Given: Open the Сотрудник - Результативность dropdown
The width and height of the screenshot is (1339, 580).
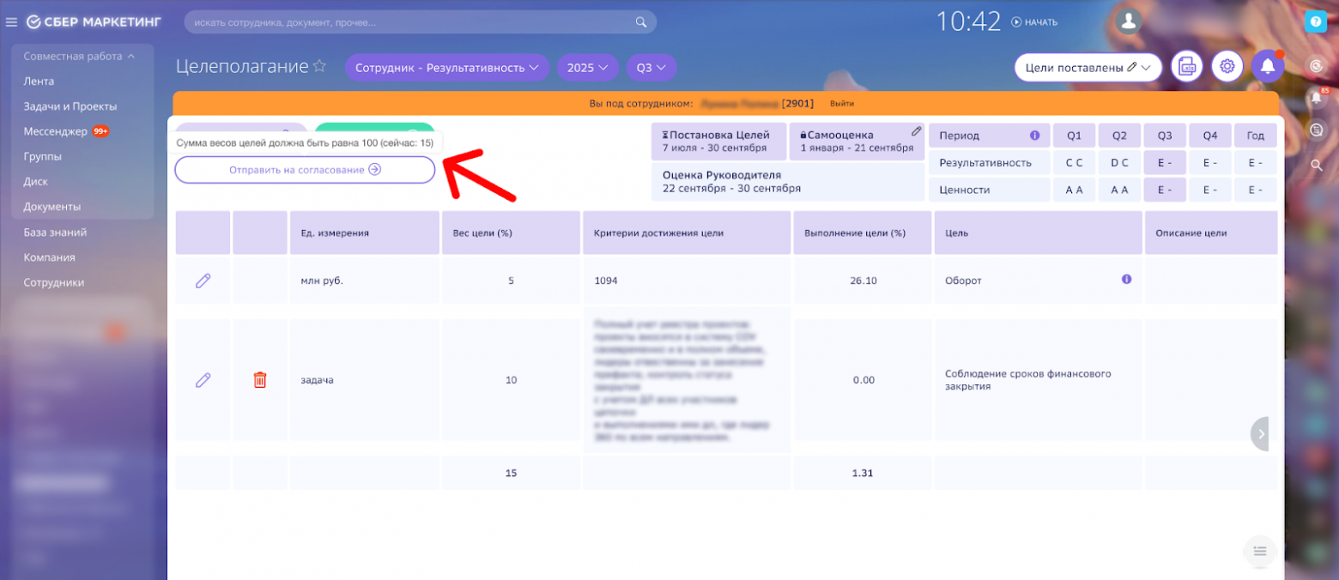Looking at the screenshot, I should tap(446, 66).
